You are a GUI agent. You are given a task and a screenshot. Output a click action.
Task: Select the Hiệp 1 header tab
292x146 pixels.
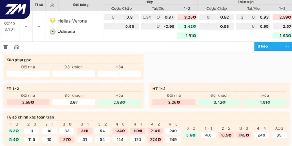coord(150,2)
